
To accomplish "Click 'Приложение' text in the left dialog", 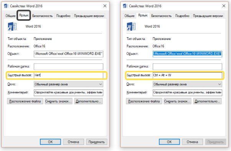I will point(43,39).
